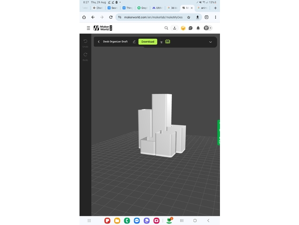The image size is (299, 225).
Task: Open the browser three-dot overflow menu
Action: coord(215,17)
